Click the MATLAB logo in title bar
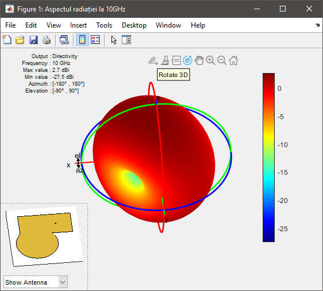 (9, 9)
